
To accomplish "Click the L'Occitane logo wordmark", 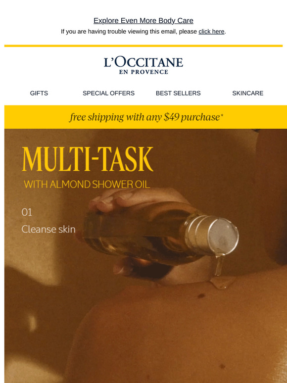I will pyautogui.click(x=143, y=62).
